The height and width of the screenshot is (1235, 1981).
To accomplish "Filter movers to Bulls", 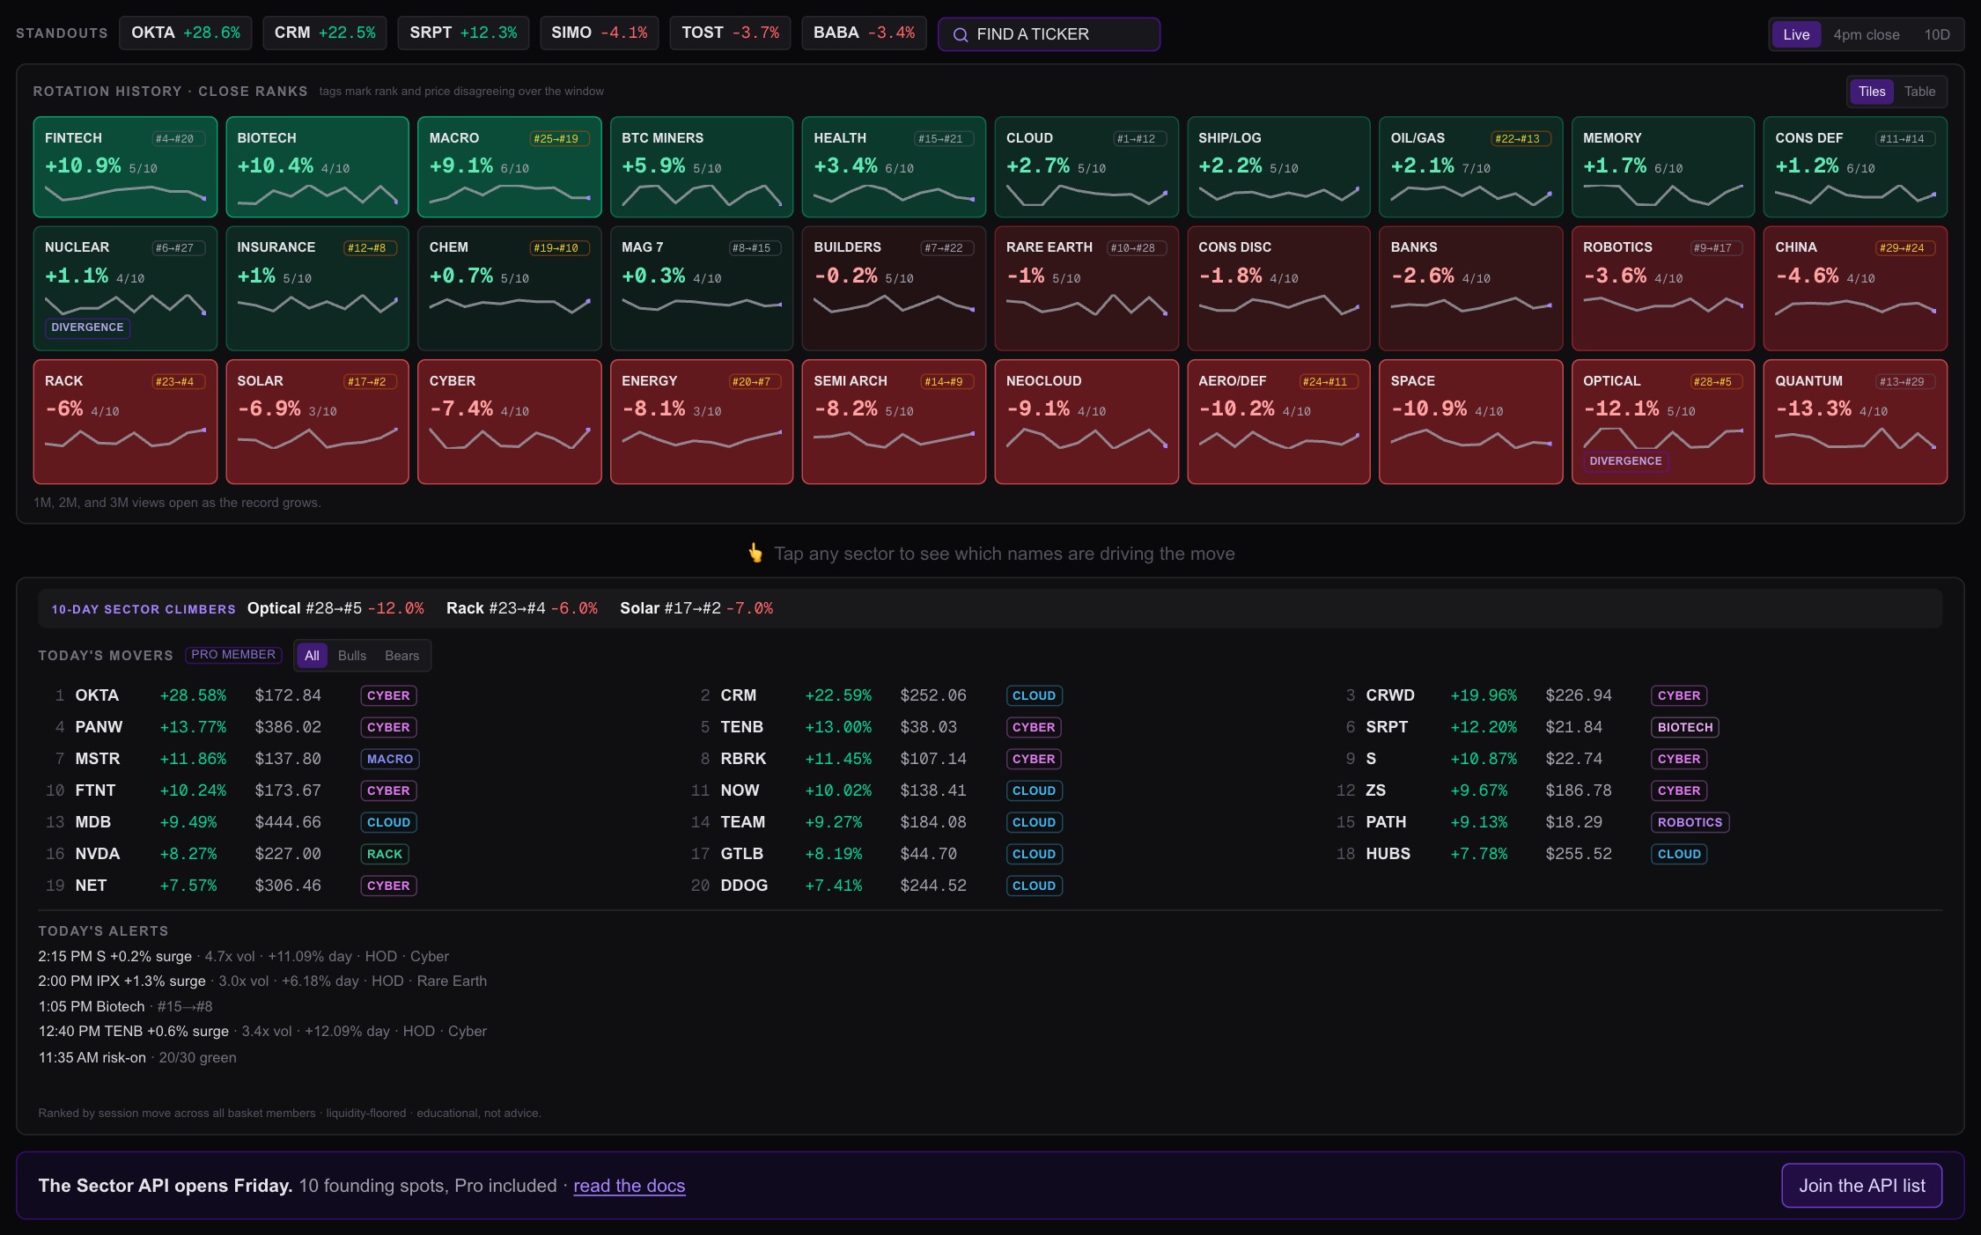I will tap(351, 656).
